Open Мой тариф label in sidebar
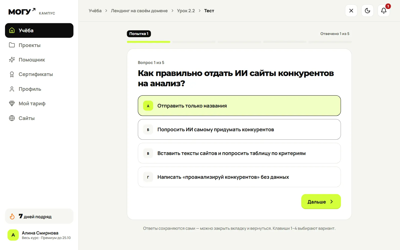The image size is (400, 250). (32, 103)
